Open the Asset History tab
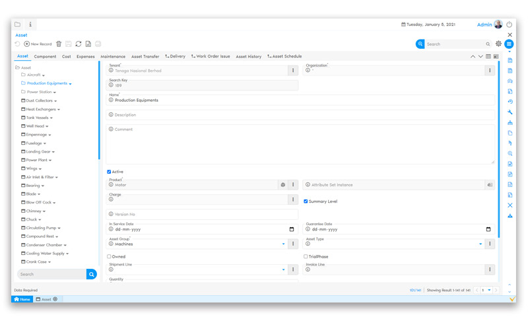528x321 pixels. (x=248, y=57)
